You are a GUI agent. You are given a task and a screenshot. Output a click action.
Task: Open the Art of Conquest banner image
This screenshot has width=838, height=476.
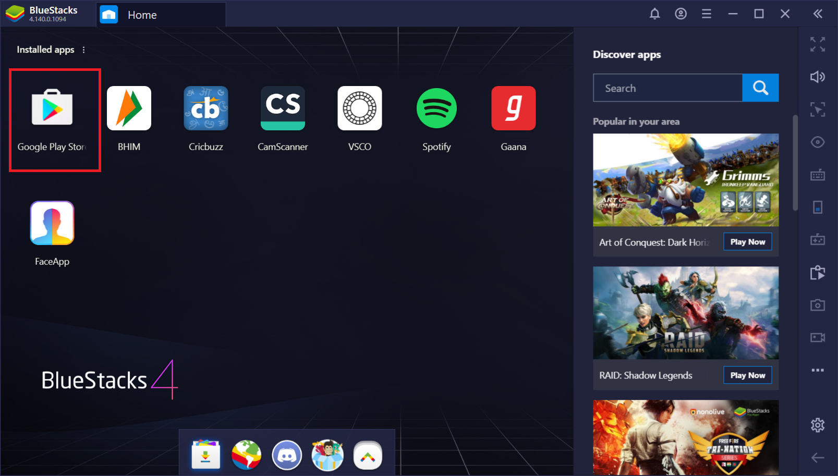(x=686, y=180)
